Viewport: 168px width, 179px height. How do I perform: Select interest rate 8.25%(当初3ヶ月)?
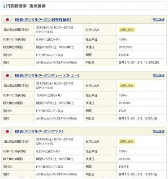click(x=48, y=151)
